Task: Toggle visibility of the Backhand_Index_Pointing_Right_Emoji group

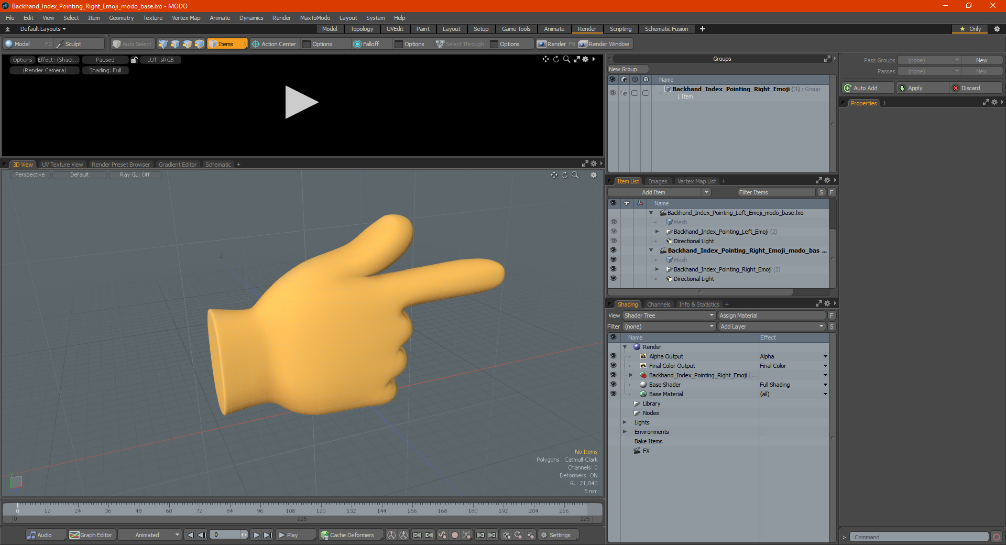Action: pos(613,93)
